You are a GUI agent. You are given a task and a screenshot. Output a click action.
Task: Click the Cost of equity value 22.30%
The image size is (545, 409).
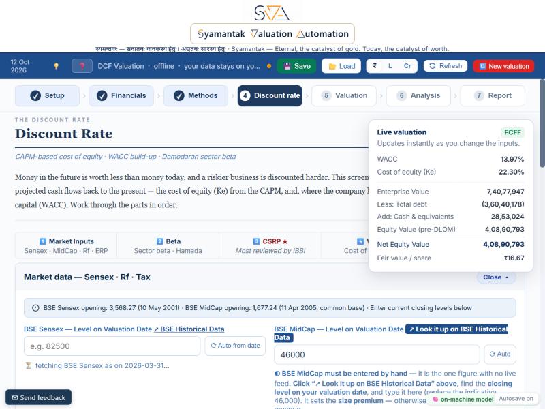pos(511,172)
